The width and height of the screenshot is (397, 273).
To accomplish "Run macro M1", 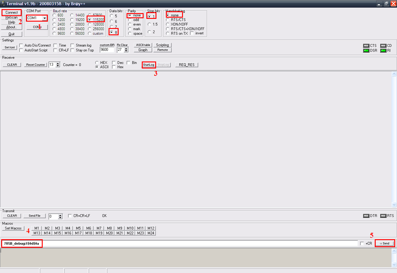I will click(x=37, y=228).
